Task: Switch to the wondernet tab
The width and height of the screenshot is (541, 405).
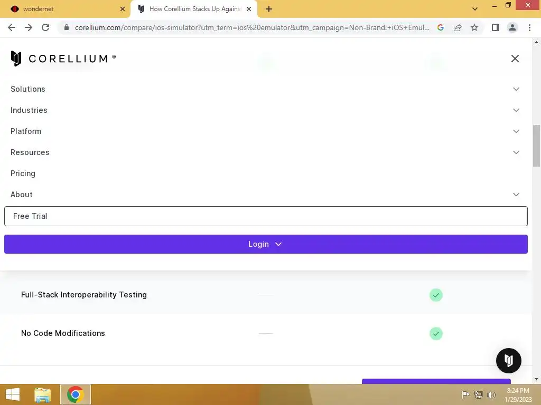Action: (66, 9)
